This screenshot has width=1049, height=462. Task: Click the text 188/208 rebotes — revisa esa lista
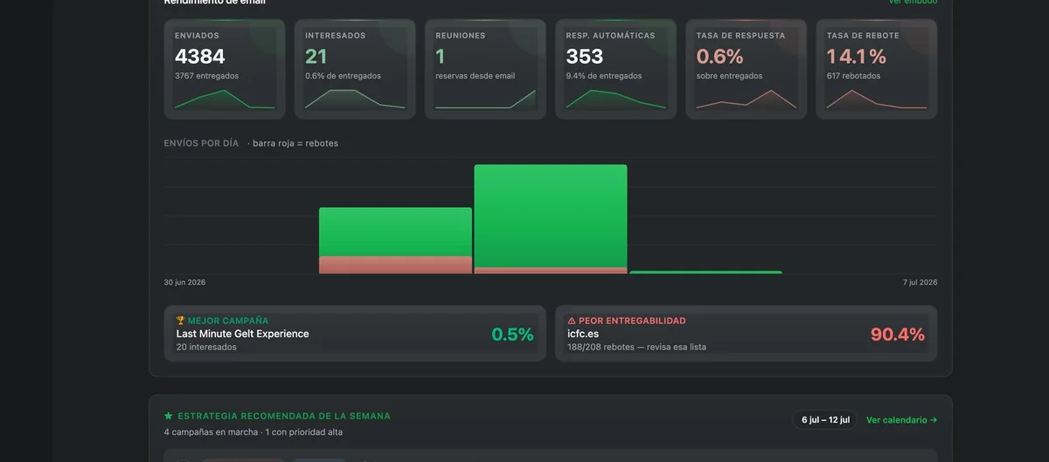click(636, 347)
